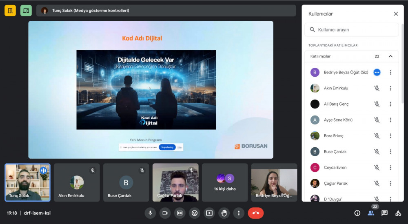Click the participant list scrollbar

402,64
